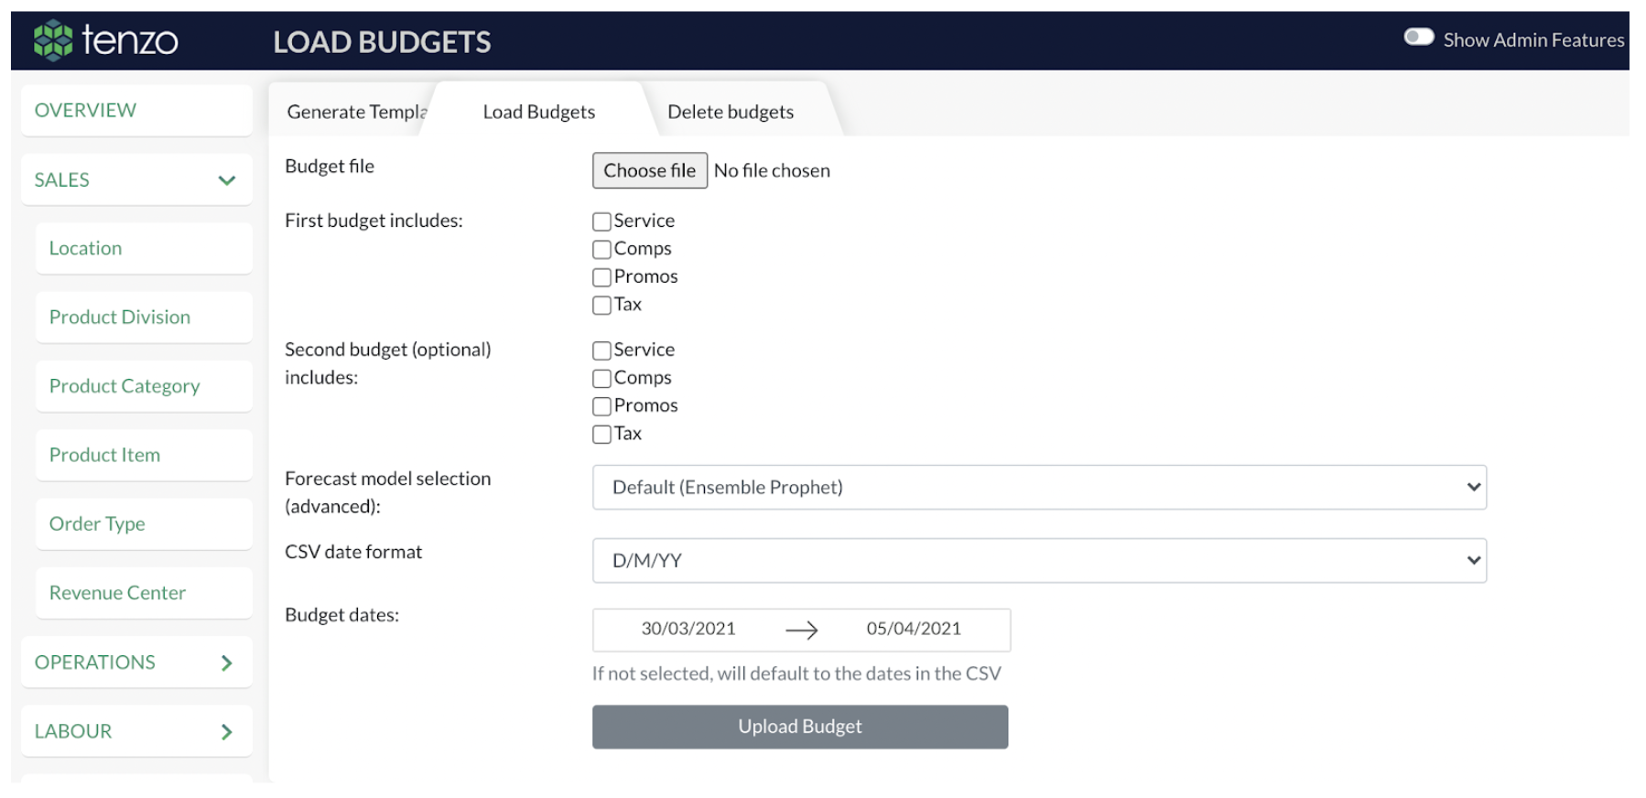Toggle the Show Admin Features switch
Screen dimensions: 1646x798
1418,37
